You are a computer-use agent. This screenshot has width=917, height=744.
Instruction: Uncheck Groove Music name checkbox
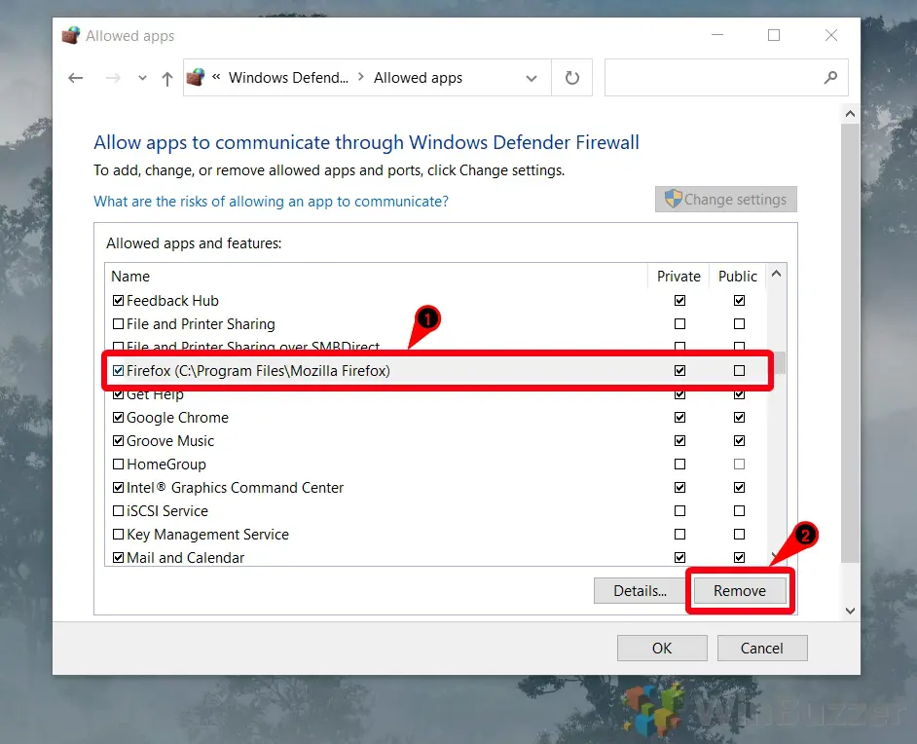118,441
